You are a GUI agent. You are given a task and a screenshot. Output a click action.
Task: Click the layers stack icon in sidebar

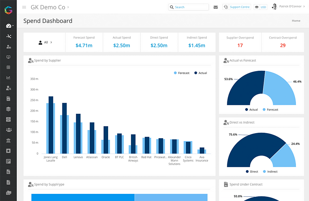[x=9, y=109]
